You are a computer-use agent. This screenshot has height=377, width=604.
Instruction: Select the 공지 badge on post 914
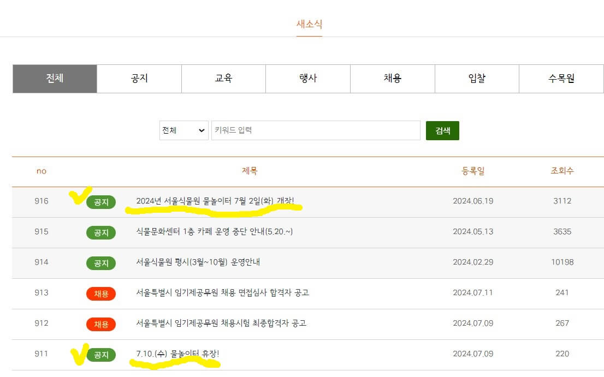point(101,263)
